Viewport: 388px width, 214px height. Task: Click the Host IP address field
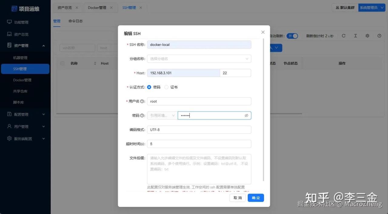[183, 73]
